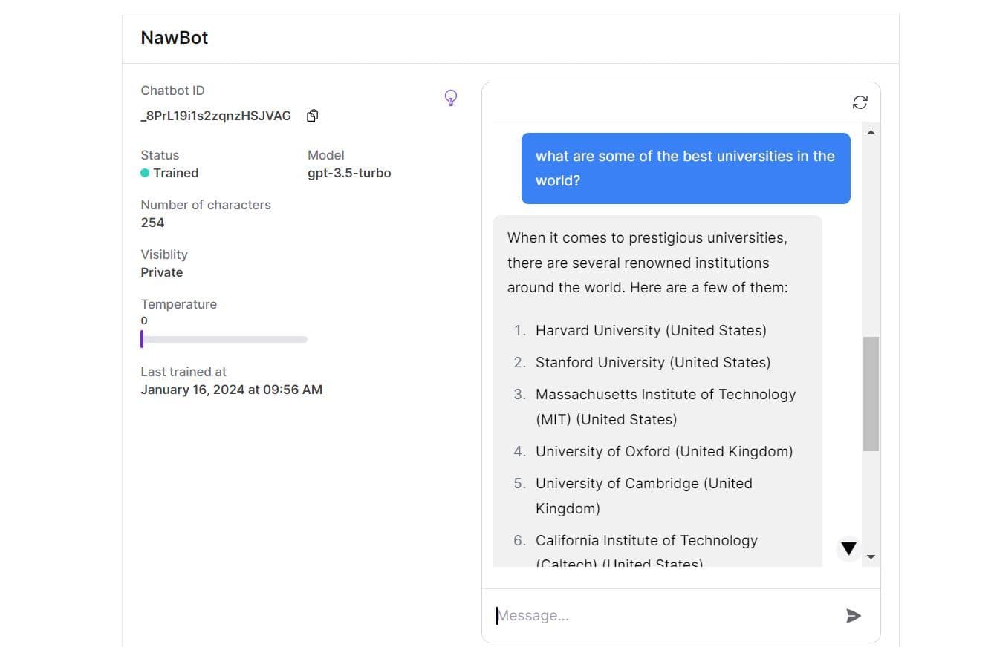Click the Private visibility label
This screenshot has width=994, height=647.
tap(161, 272)
